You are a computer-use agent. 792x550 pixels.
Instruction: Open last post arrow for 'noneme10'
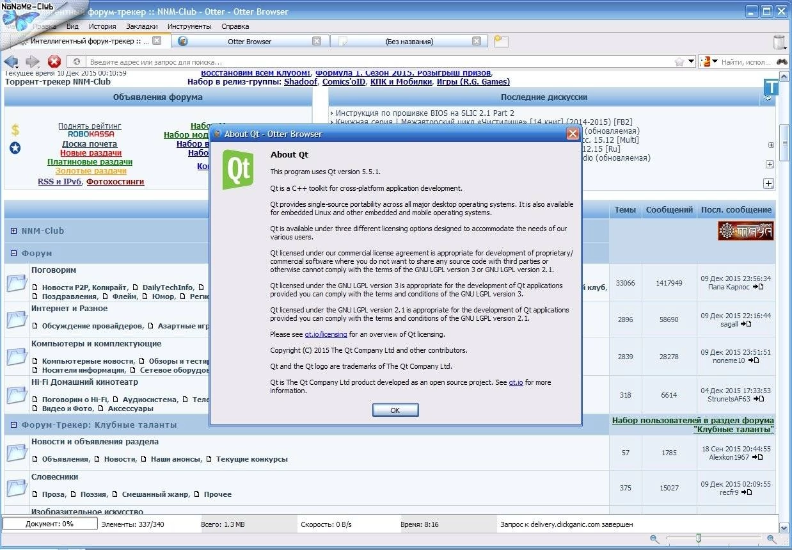[x=753, y=360]
